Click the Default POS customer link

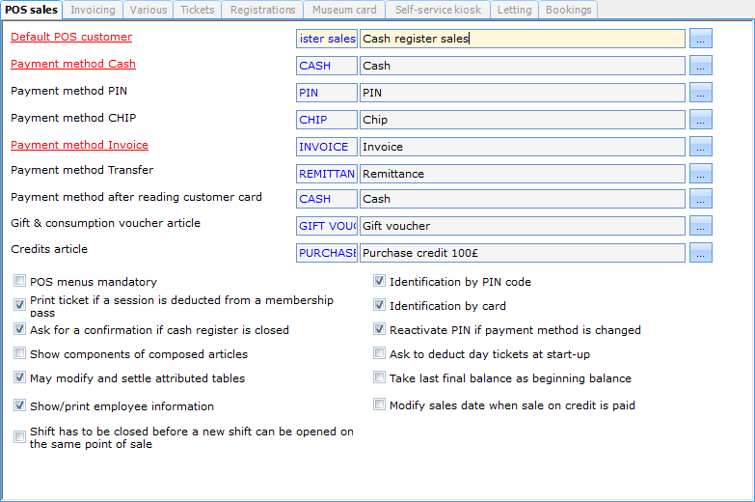pyautogui.click(x=71, y=38)
